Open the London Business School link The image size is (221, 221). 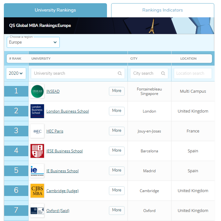tap(67, 111)
